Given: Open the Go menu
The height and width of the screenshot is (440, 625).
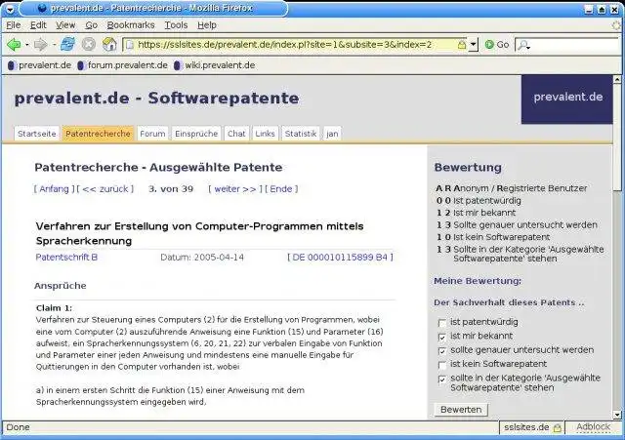Looking at the screenshot, I should tap(91, 25).
